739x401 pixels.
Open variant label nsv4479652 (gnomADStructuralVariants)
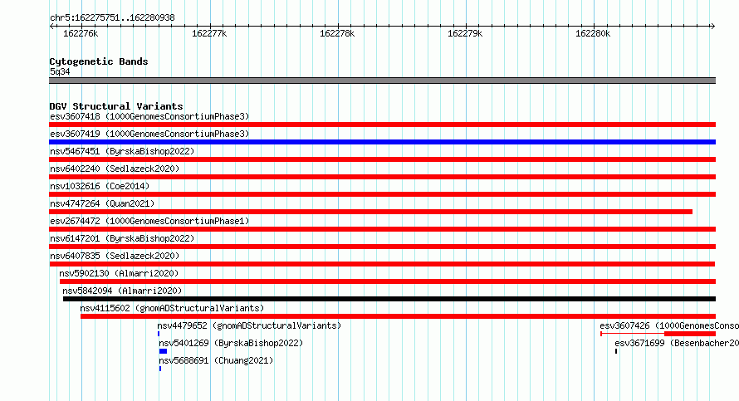click(x=249, y=325)
